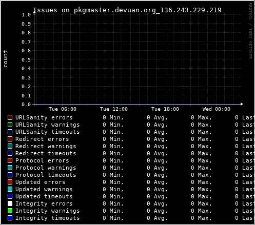255x225 pixels.
Task: Click the Updated errors legend label
Action: pos(41,182)
